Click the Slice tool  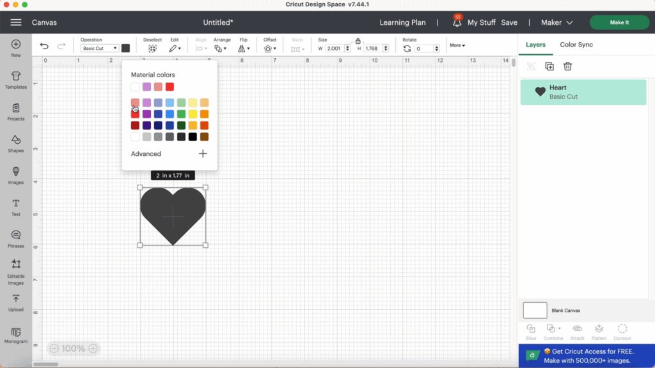pos(531,332)
